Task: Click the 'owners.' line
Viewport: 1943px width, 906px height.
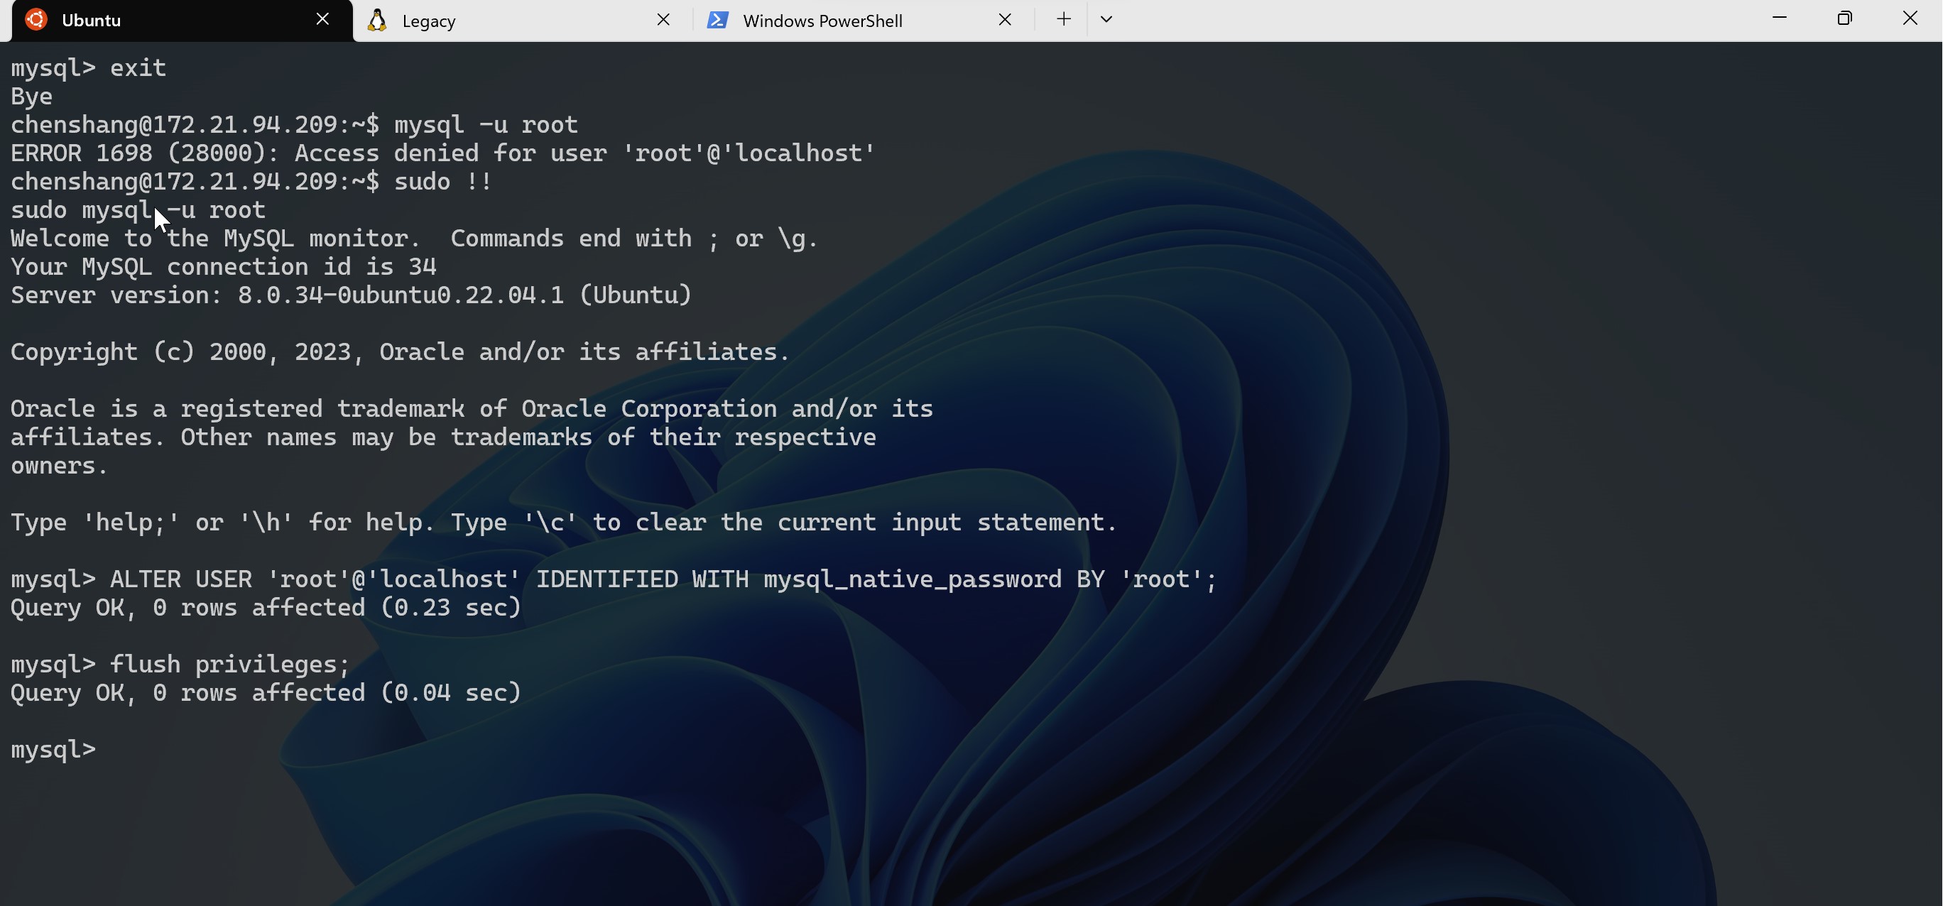Action: (60, 466)
